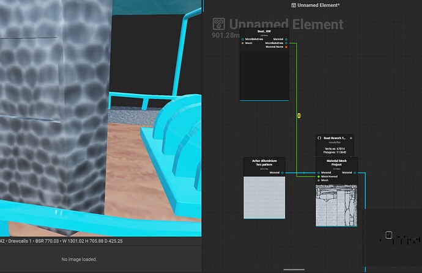Select the Material Mesh Project node title
422x273 pixels.
(x=336, y=162)
